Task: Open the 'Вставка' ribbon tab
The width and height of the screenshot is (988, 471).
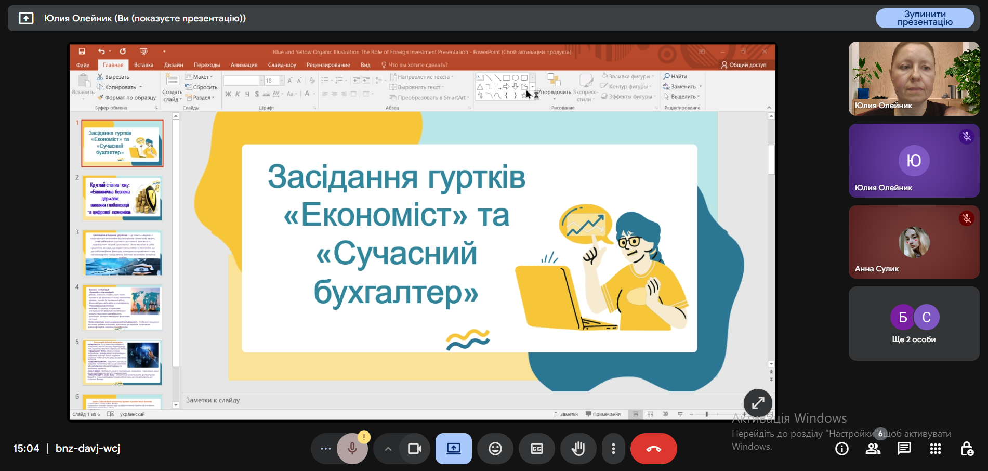Action: coord(143,65)
